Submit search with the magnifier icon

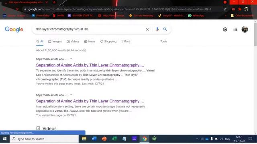point(165,29)
